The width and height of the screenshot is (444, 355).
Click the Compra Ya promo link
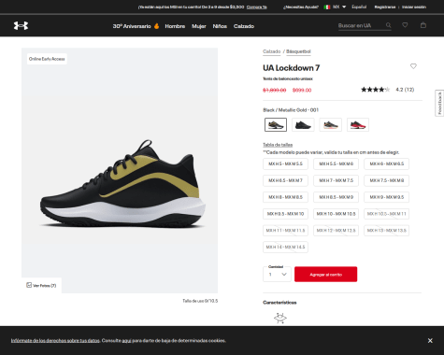coord(257,7)
